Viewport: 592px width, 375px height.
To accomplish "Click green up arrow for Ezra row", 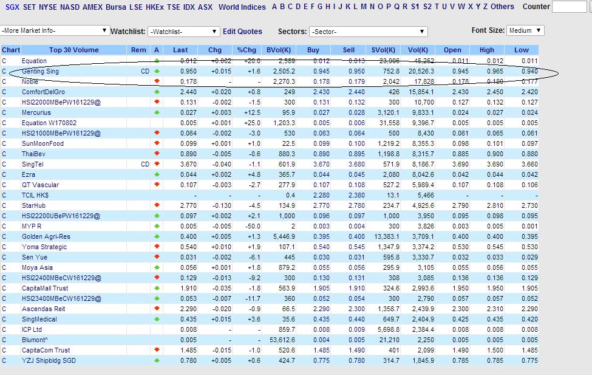I will pyautogui.click(x=157, y=174).
